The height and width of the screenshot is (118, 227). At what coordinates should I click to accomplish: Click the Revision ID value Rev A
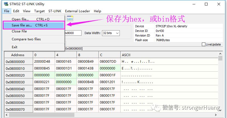(160, 35)
